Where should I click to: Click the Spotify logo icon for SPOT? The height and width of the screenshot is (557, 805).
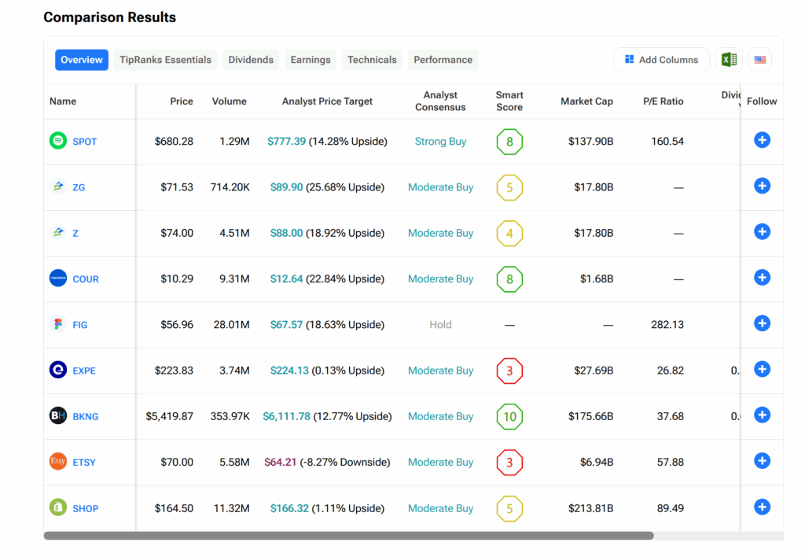[58, 141]
